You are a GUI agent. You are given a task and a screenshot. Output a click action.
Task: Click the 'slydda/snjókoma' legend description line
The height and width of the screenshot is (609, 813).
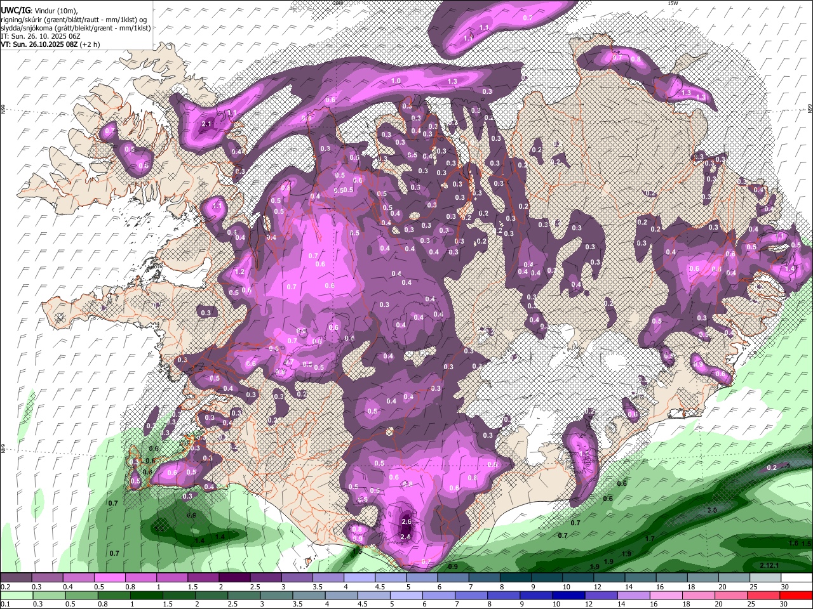(76, 28)
